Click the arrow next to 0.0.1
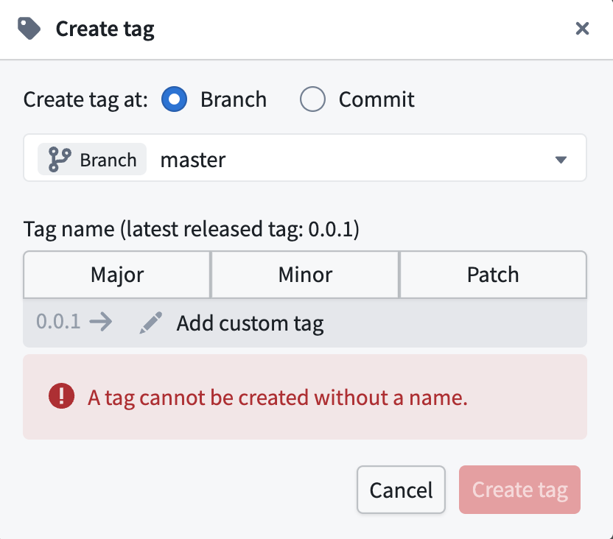Image resolution: width=613 pixels, height=539 pixels. pyautogui.click(x=100, y=323)
